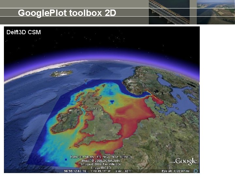The height and width of the screenshot is (176, 235).
Task: Select the 'GooglePlot toolbox 2D' slide title
Action: (x=67, y=13)
